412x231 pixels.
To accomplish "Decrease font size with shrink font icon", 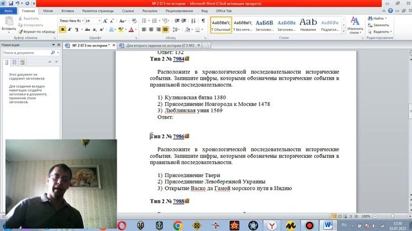I will point(111,21).
